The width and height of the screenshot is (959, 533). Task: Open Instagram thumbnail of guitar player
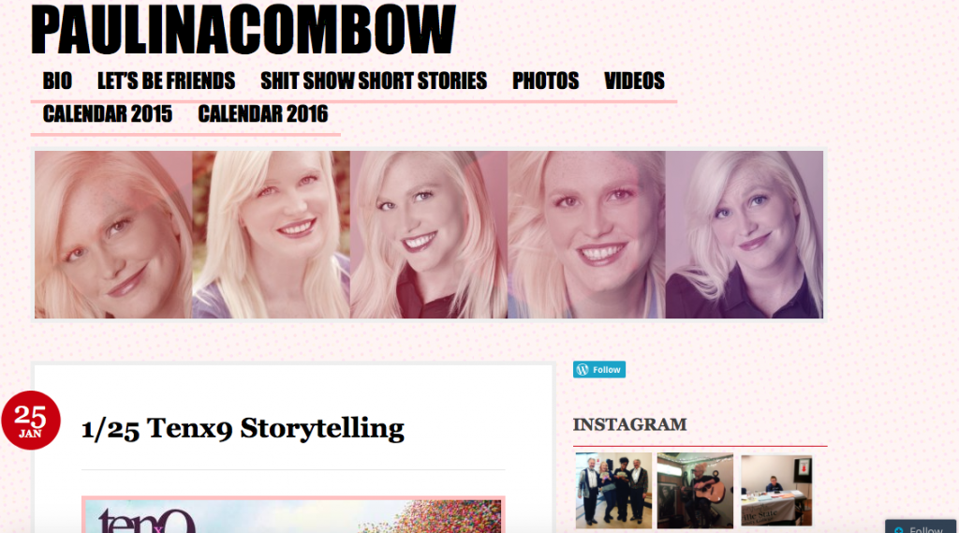(x=695, y=490)
